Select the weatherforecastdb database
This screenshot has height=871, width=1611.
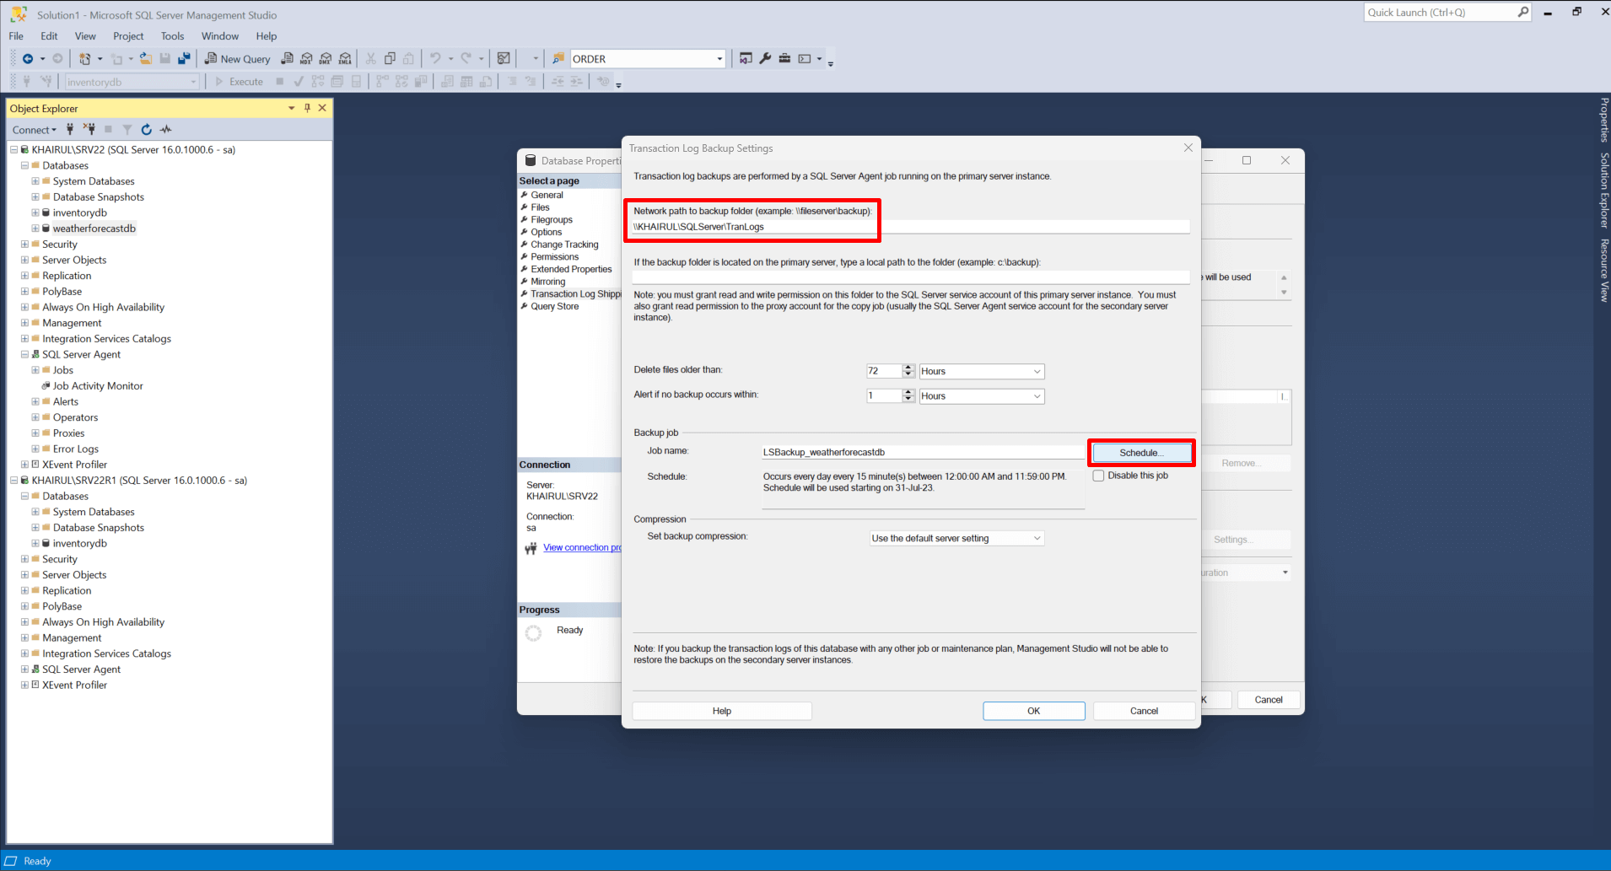pos(94,228)
